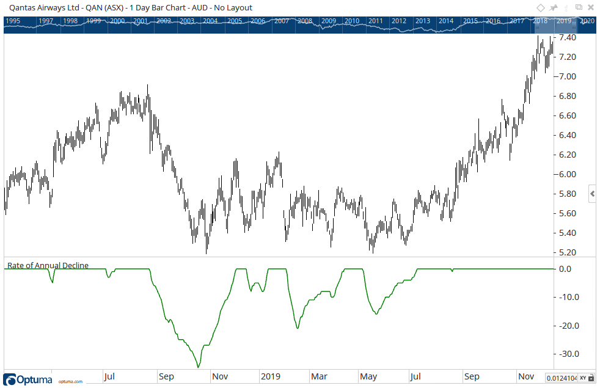Jump to 2008 in the overview timeline
Viewport: 600px width, 388px height.
pyautogui.click(x=305, y=21)
